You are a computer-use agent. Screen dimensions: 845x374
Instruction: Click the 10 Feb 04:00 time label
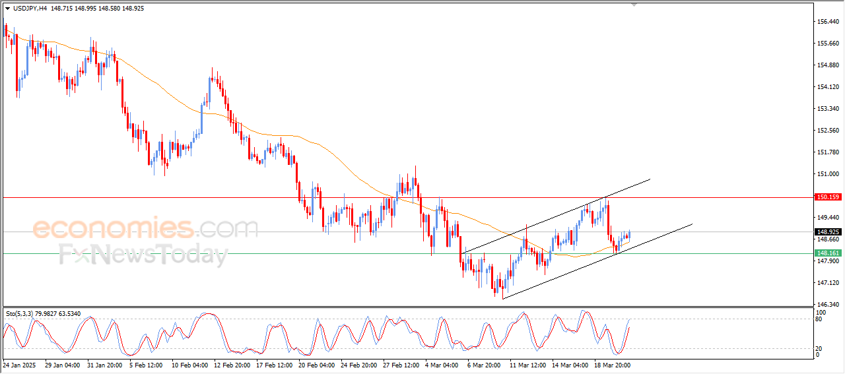point(189,365)
